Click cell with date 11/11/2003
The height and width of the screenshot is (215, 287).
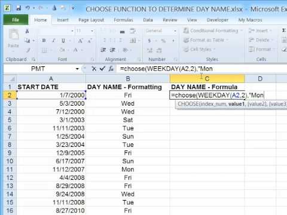tap(51, 128)
